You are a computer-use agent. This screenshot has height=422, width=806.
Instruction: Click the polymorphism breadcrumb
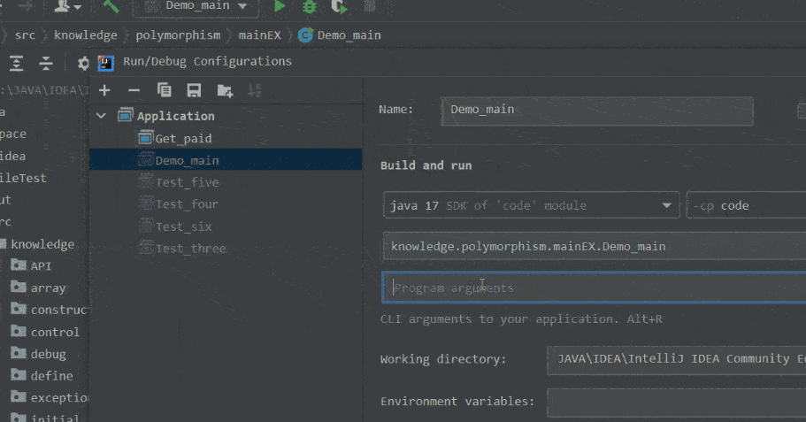click(178, 35)
